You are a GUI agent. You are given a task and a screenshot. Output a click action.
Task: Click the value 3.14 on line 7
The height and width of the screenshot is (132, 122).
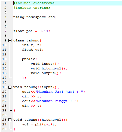click(x=44, y=31)
